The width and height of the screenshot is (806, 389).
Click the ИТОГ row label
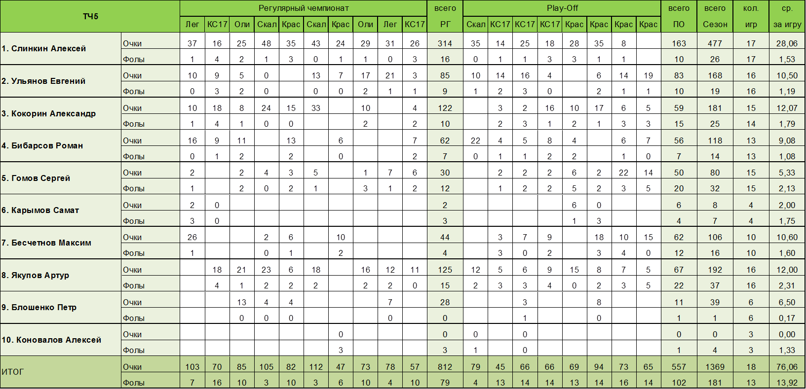pos(61,372)
